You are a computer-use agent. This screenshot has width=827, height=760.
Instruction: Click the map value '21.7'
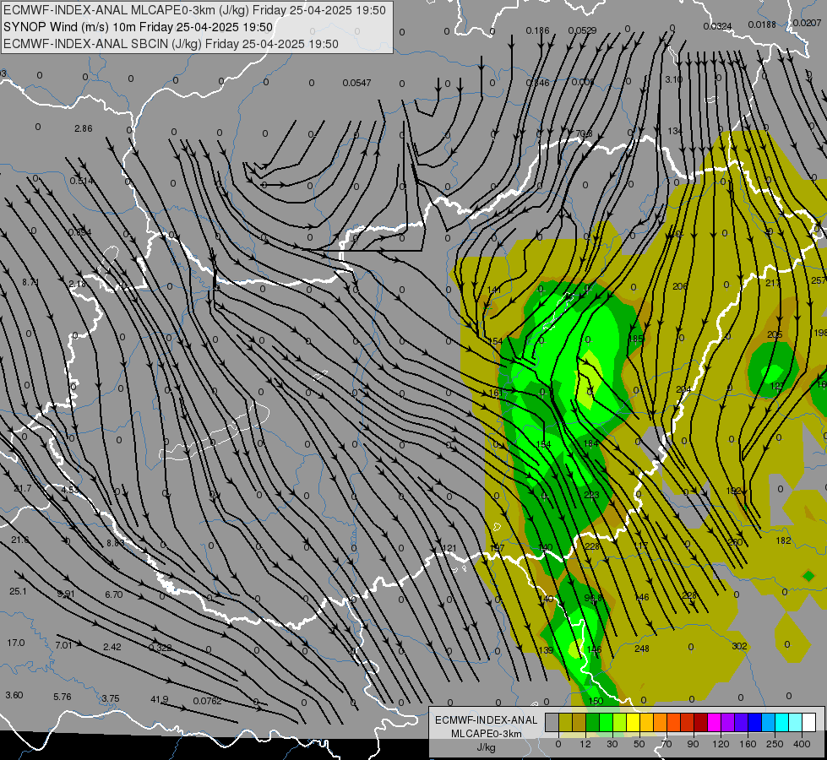23,488
